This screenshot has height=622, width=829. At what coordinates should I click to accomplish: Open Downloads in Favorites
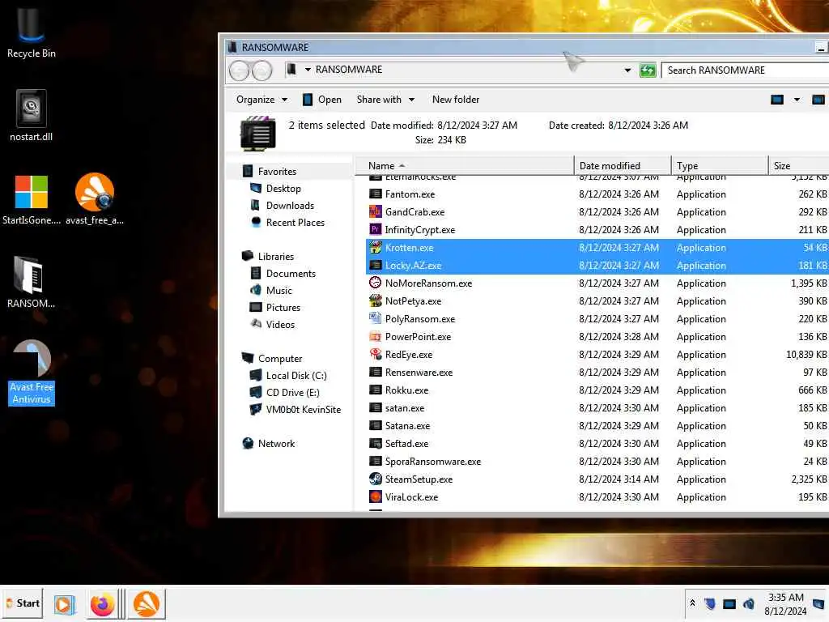click(x=283, y=205)
